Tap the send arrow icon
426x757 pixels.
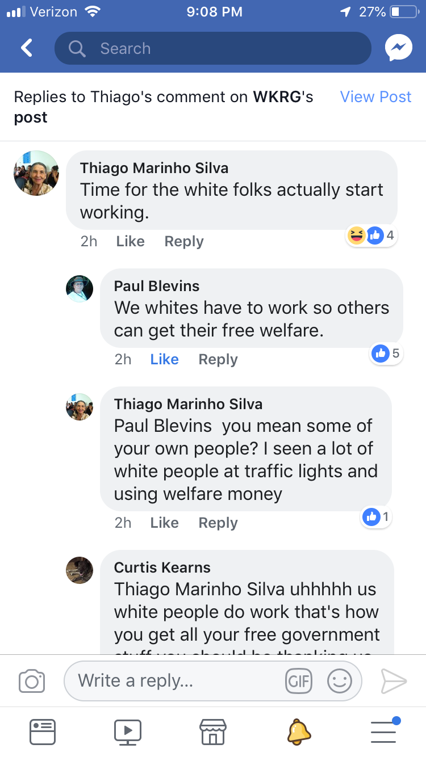pyautogui.click(x=394, y=681)
